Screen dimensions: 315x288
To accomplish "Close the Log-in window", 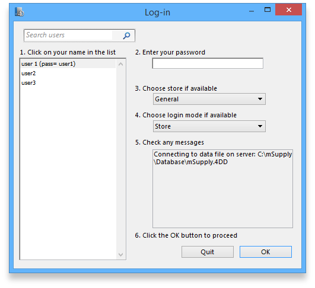I will click(x=289, y=9).
